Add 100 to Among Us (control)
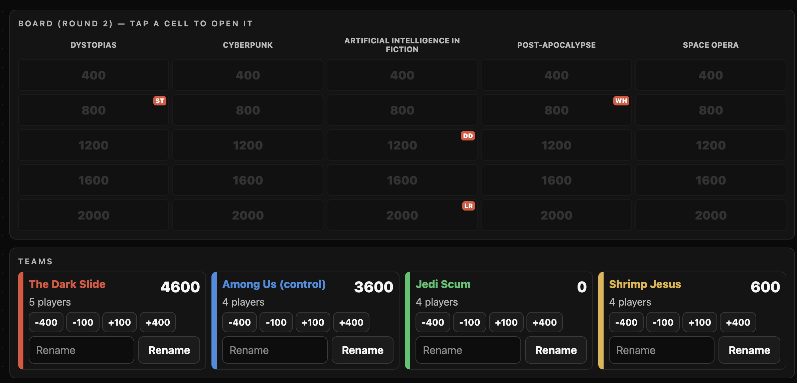The image size is (797, 383). coord(313,322)
